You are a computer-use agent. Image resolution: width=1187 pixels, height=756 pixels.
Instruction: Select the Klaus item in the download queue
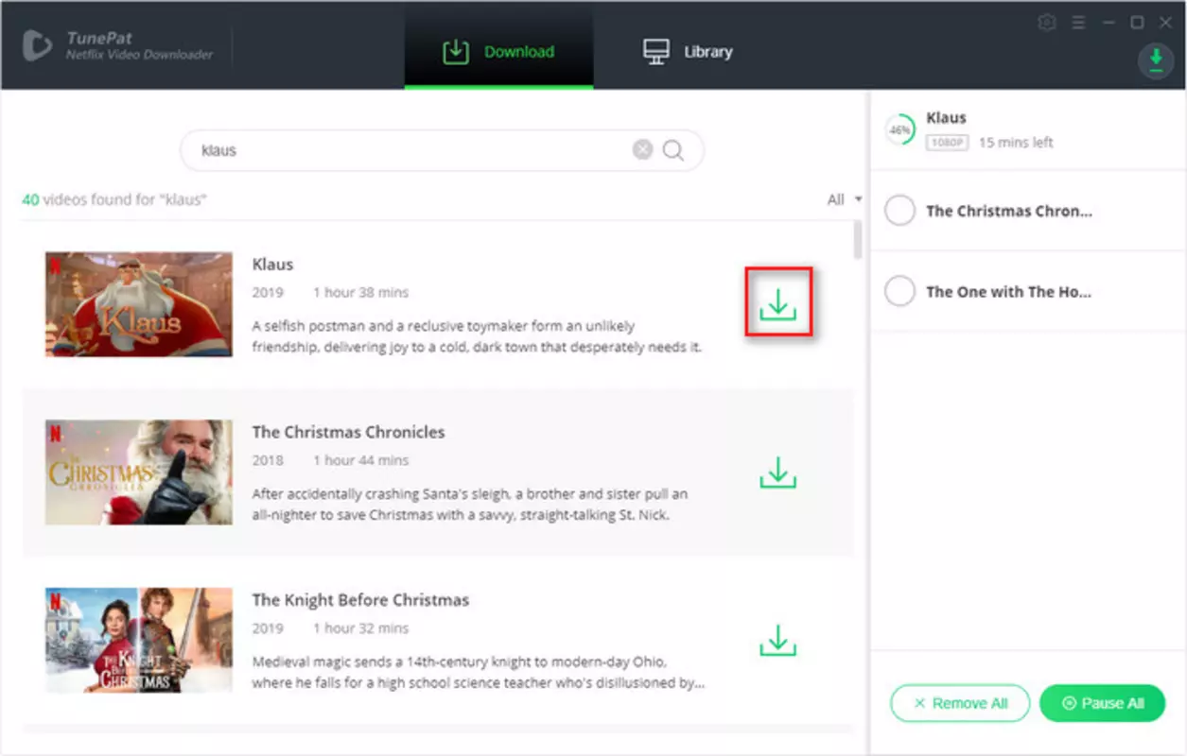coord(1026,130)
